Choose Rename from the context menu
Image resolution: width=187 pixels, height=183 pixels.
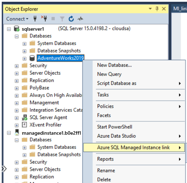(134, 170)
